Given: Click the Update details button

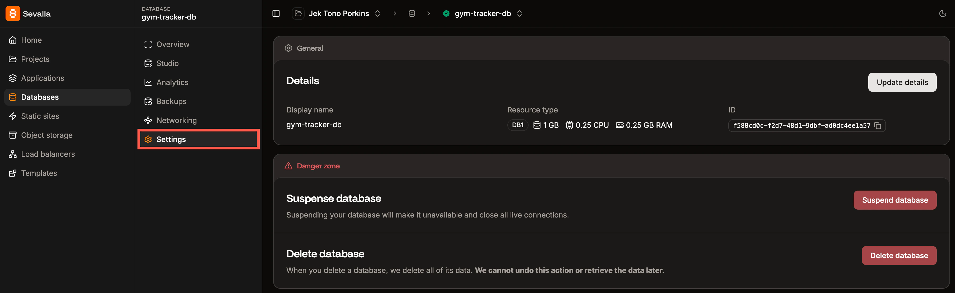Looking at the screenshot, I should [x=902, y=83].
